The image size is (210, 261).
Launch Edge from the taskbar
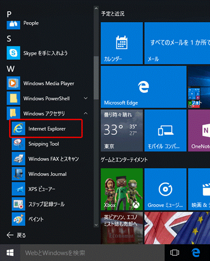click(196, 252)
